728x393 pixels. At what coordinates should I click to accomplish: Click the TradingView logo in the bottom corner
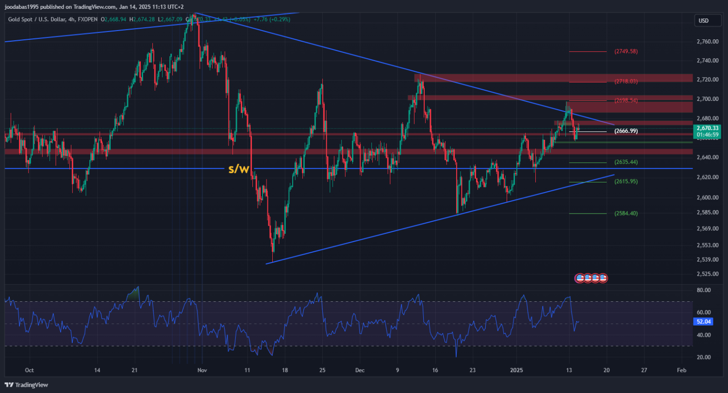coord(27,385)
